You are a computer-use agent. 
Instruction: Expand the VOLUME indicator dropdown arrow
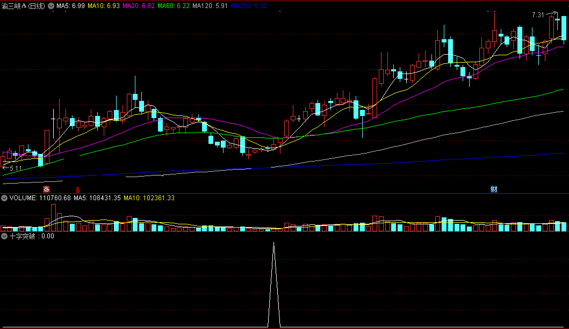click(x=4, y=198)
